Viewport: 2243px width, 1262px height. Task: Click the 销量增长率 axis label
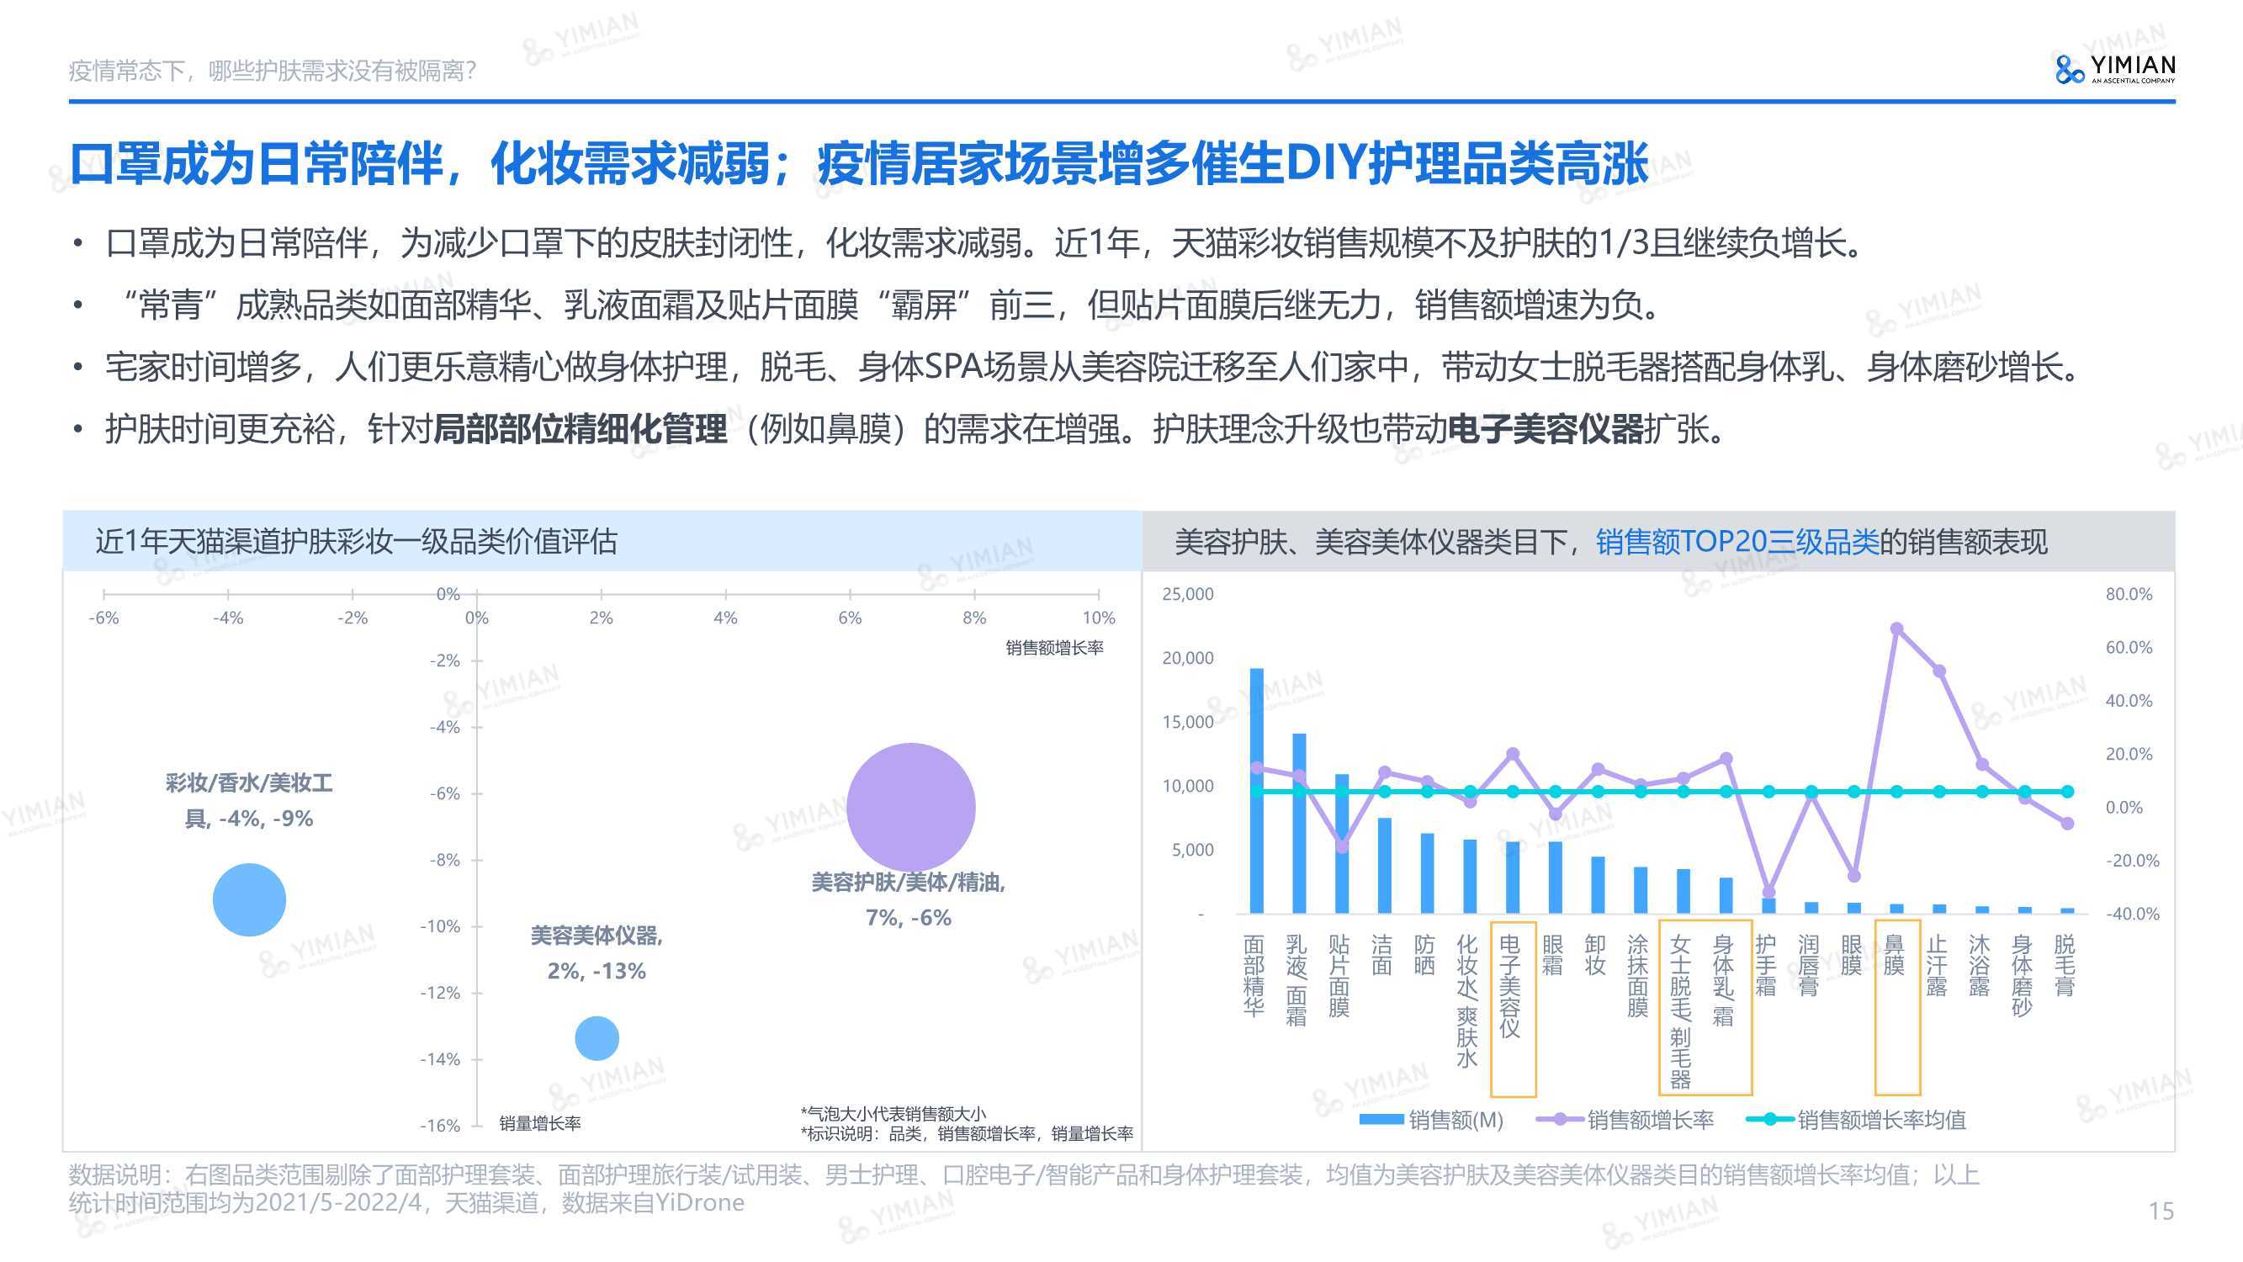[x=540, y=1123]
